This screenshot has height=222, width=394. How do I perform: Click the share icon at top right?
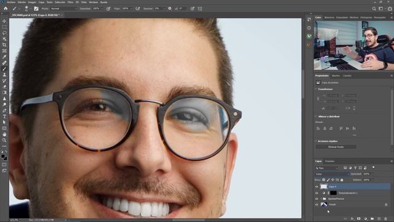click(x=390, y=9)
